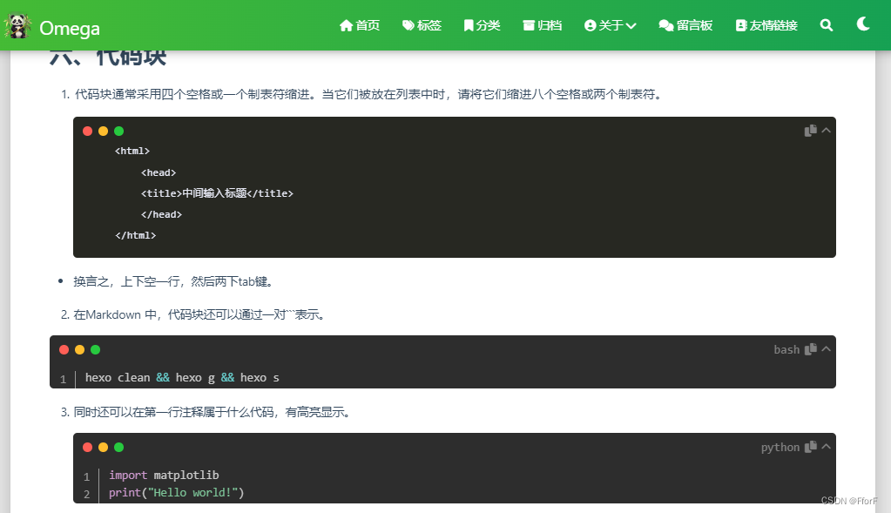Click text about Markdown 代码块 with backticks
Viewport: 891px width, 513px height.
click(x=200, y=314)
